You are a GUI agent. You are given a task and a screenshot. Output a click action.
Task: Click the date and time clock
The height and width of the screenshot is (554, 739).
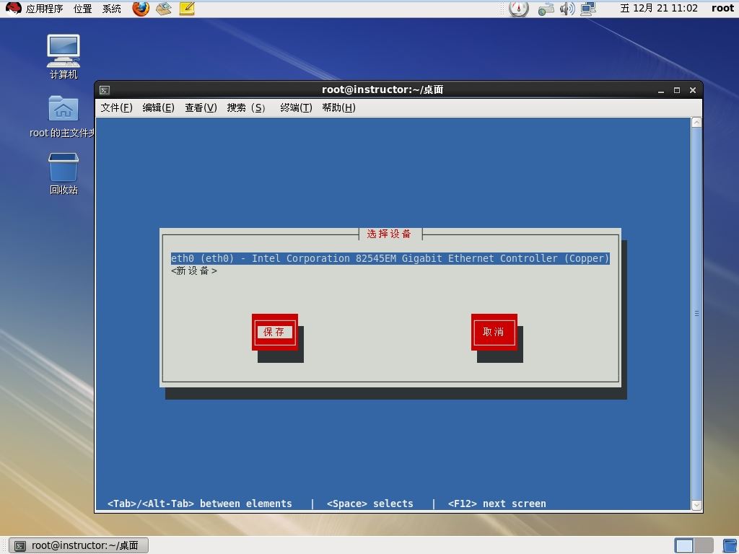pos(658,9)
